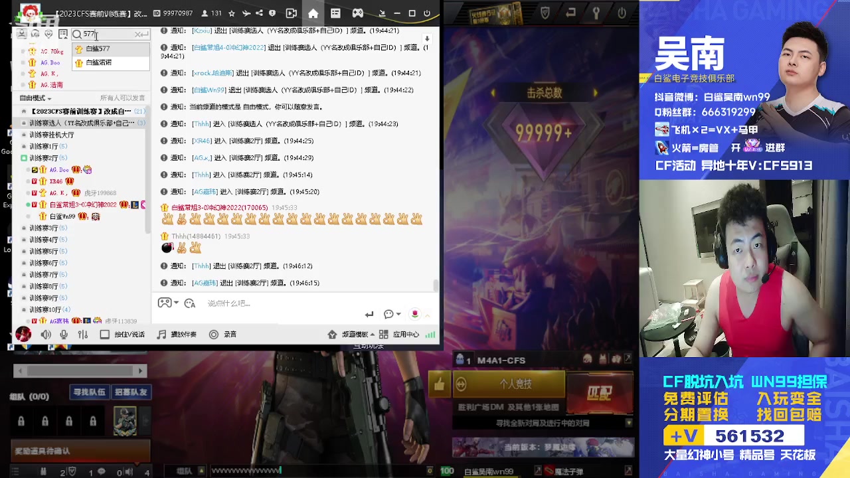Select the 训练赛选人 sub-channel
The image size is (850, 478).
coord(81,123)
